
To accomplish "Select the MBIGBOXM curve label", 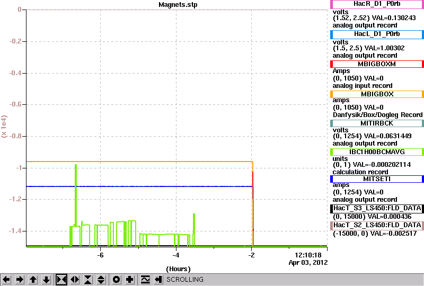I will [377, 64].
